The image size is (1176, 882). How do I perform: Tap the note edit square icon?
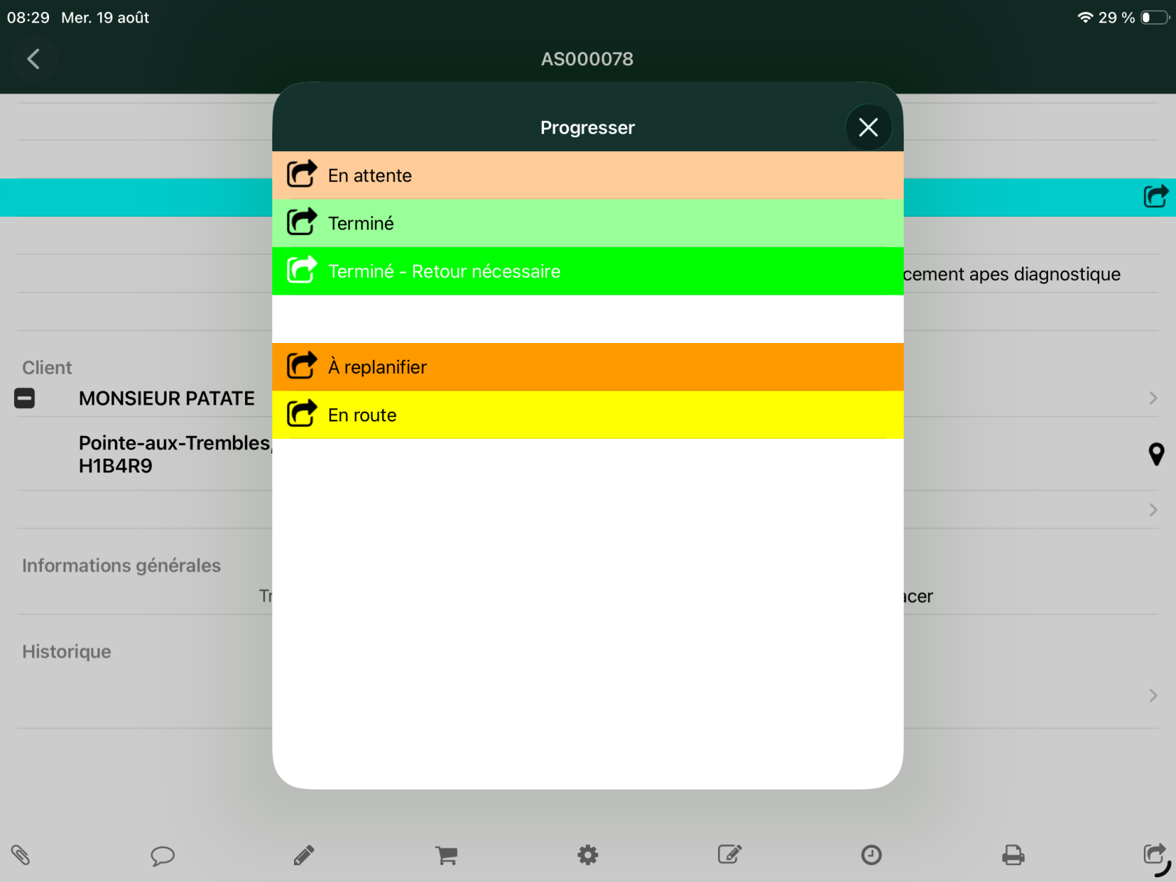(x=729, y=854)
